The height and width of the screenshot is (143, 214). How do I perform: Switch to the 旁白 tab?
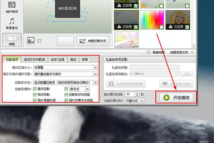click(73, 60)
